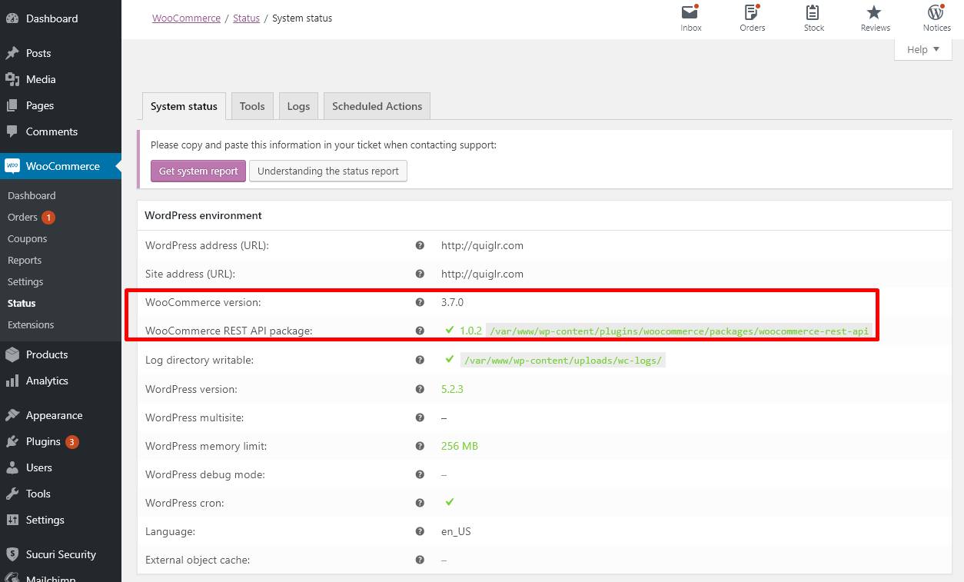Screen dimensions: 964x582
Task: Click help icon next to WordPress memory limit
Action: 420,446
